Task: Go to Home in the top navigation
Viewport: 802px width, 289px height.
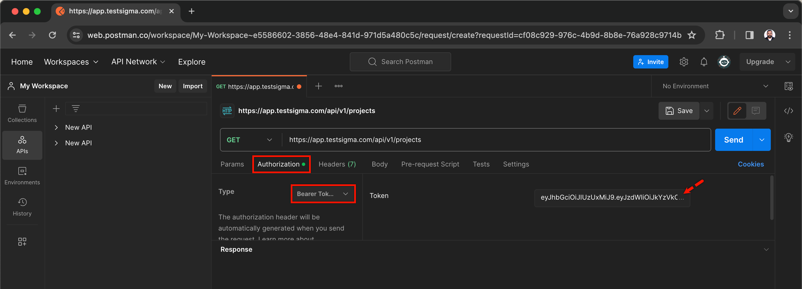Action: tap(22, 62)
